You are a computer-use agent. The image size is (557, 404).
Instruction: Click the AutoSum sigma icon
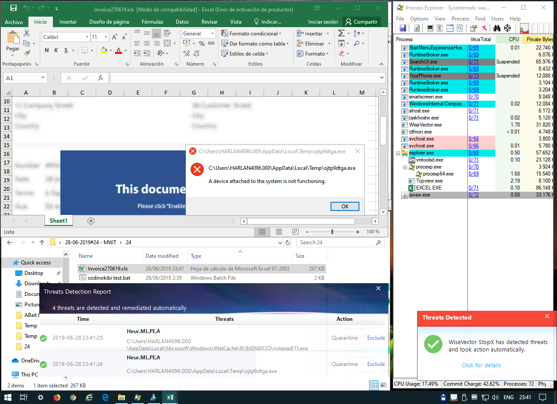coord(341,33)
